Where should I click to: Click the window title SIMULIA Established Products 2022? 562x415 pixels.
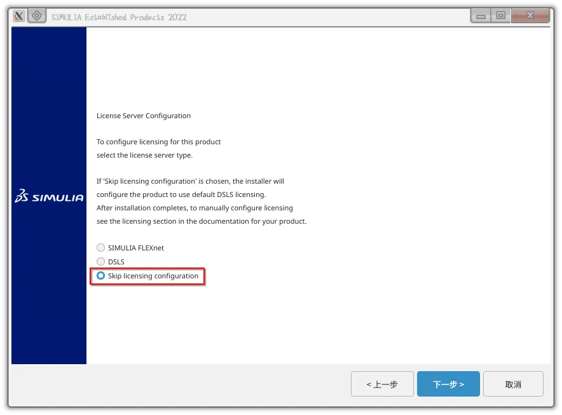(119, 17)
